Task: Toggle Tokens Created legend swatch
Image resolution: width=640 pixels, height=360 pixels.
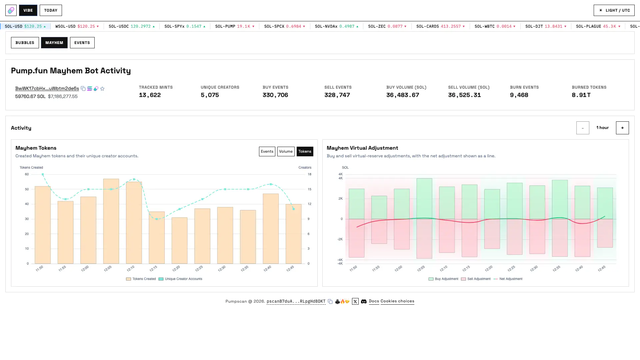Action: [128, 279]
